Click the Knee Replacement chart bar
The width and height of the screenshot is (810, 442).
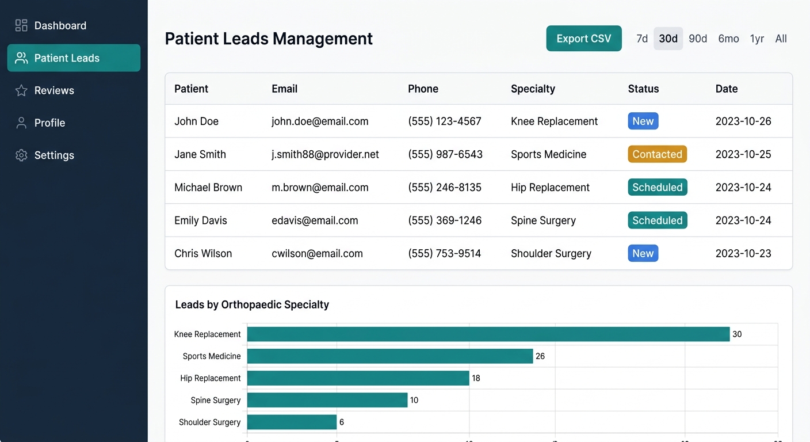pyautogui.click(x=488, y=334)
